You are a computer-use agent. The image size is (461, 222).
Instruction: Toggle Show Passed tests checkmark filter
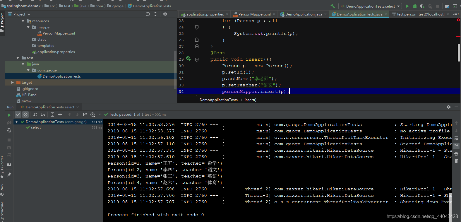(18, 115)
